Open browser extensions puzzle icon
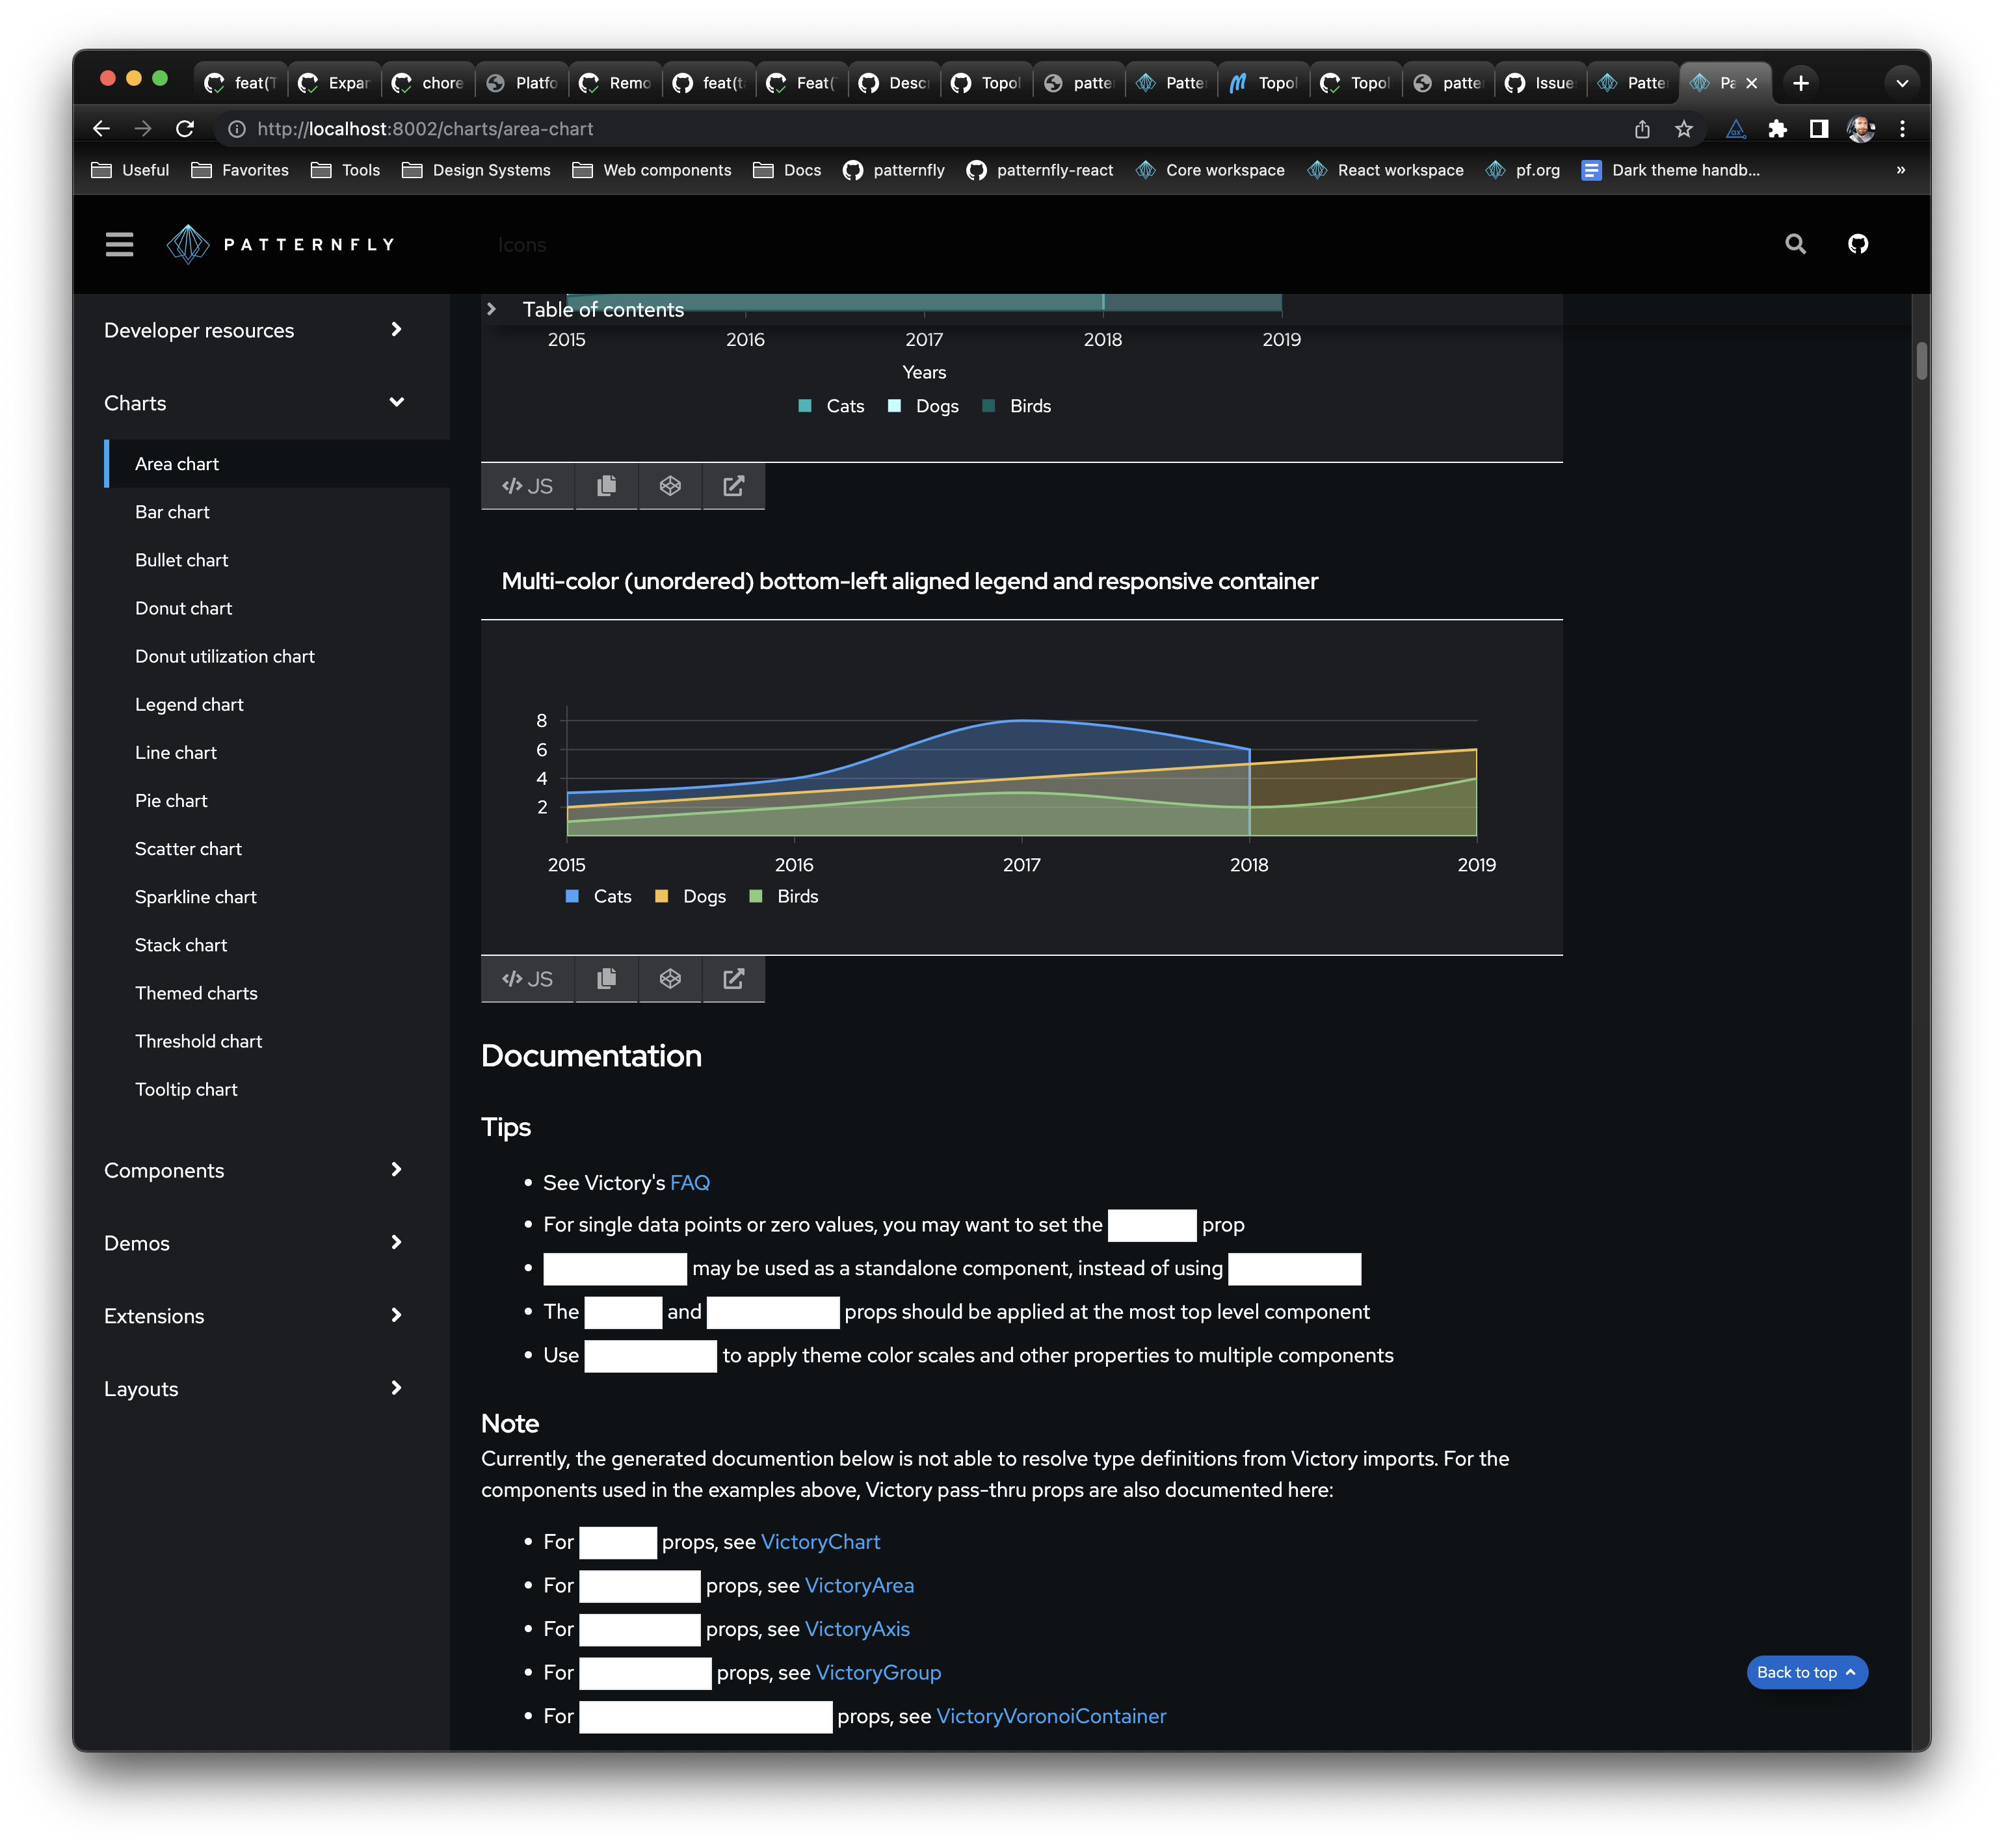The image size is (2004, 1848). (x=1777, y=129)
